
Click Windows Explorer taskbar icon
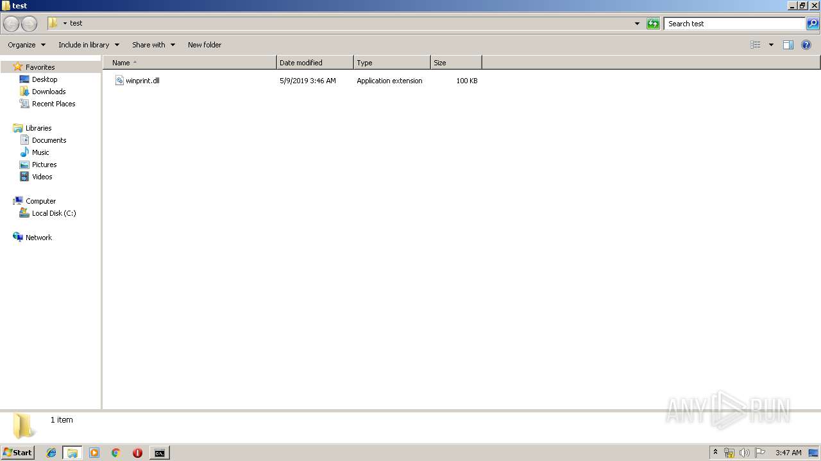click(x=72, y=453)
